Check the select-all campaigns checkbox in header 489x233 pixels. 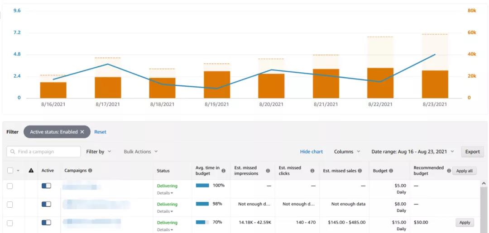pos(10,171)
